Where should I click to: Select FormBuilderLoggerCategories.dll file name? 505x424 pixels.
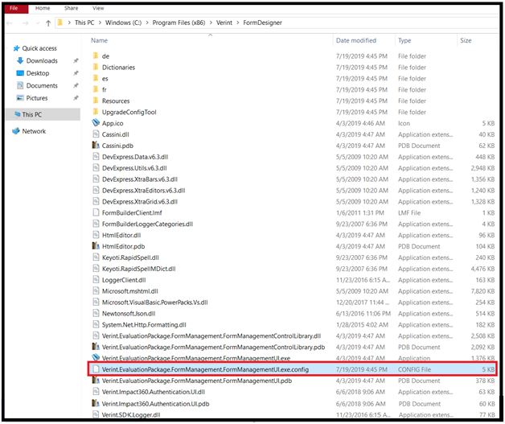[x=147, y=224]
